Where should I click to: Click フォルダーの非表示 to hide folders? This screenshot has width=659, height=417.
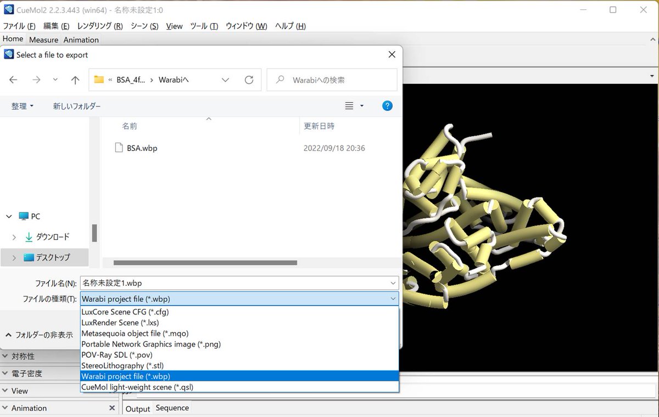click(40, 335)
